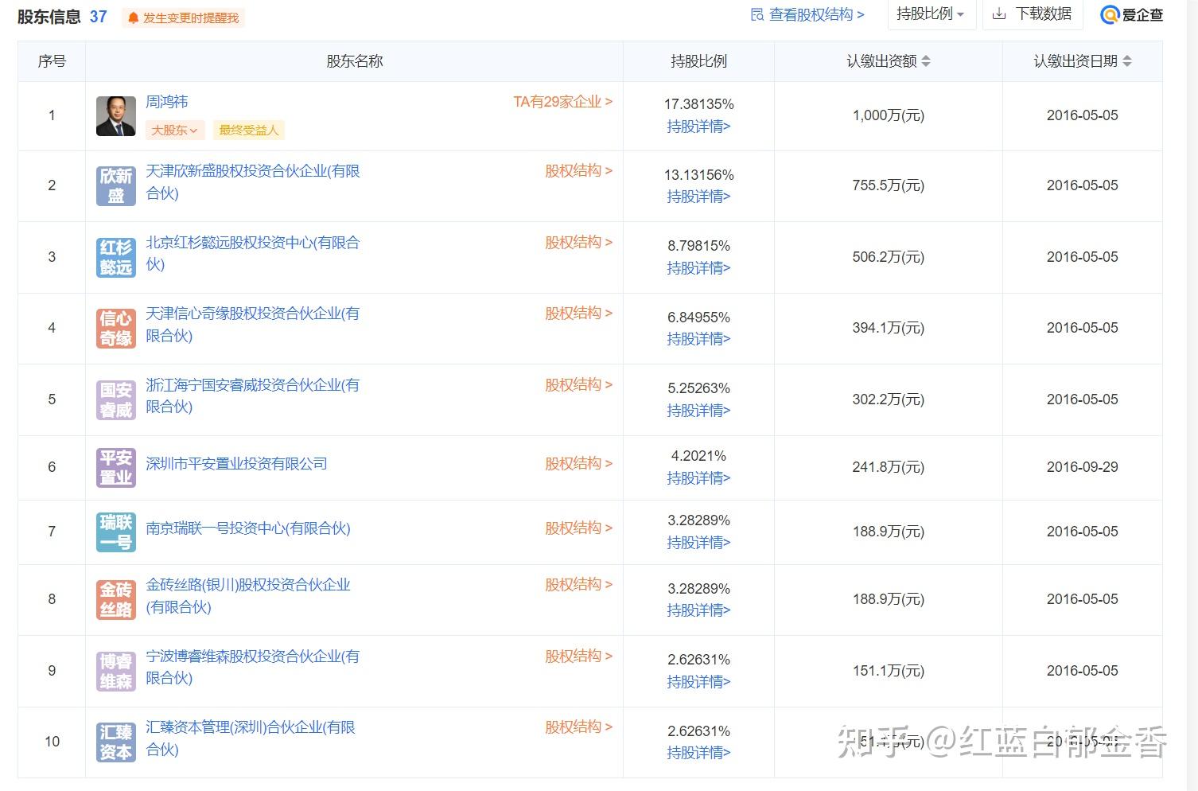Click the shareholder count 37

(x=99, y=17)
